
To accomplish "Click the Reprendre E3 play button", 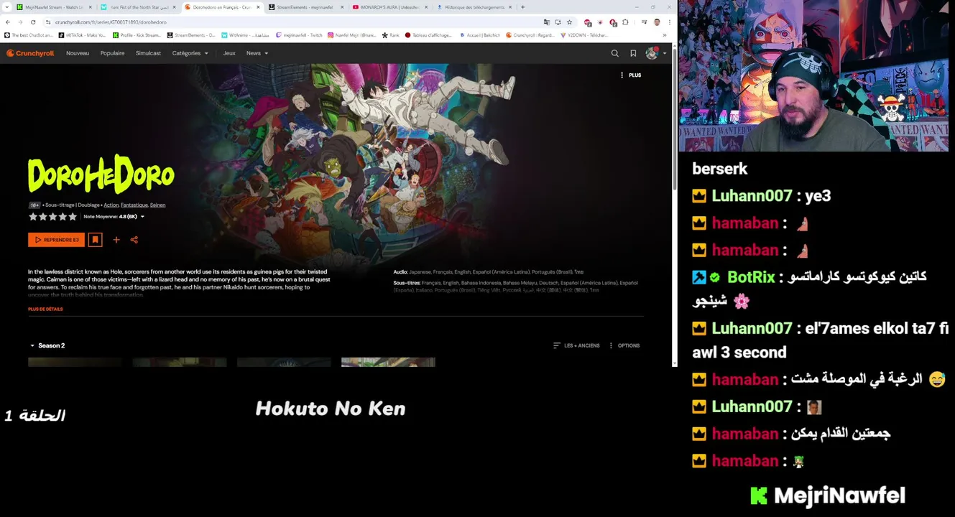I will click(56, 240).
